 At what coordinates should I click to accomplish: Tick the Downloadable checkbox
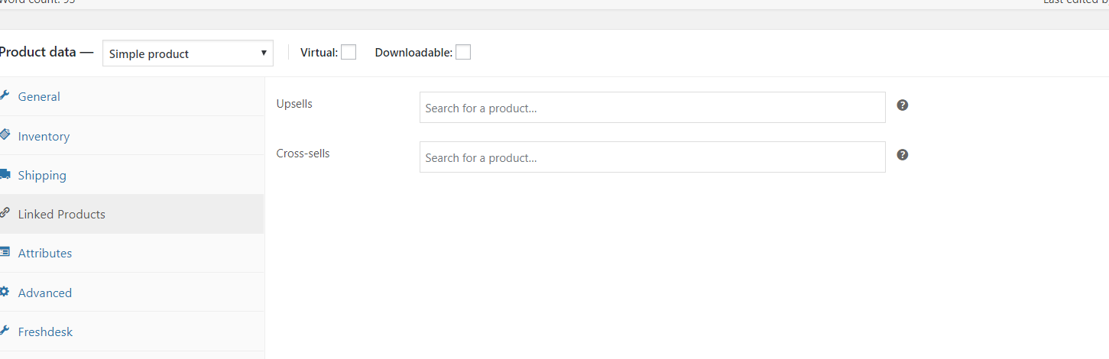click(463, 52)
